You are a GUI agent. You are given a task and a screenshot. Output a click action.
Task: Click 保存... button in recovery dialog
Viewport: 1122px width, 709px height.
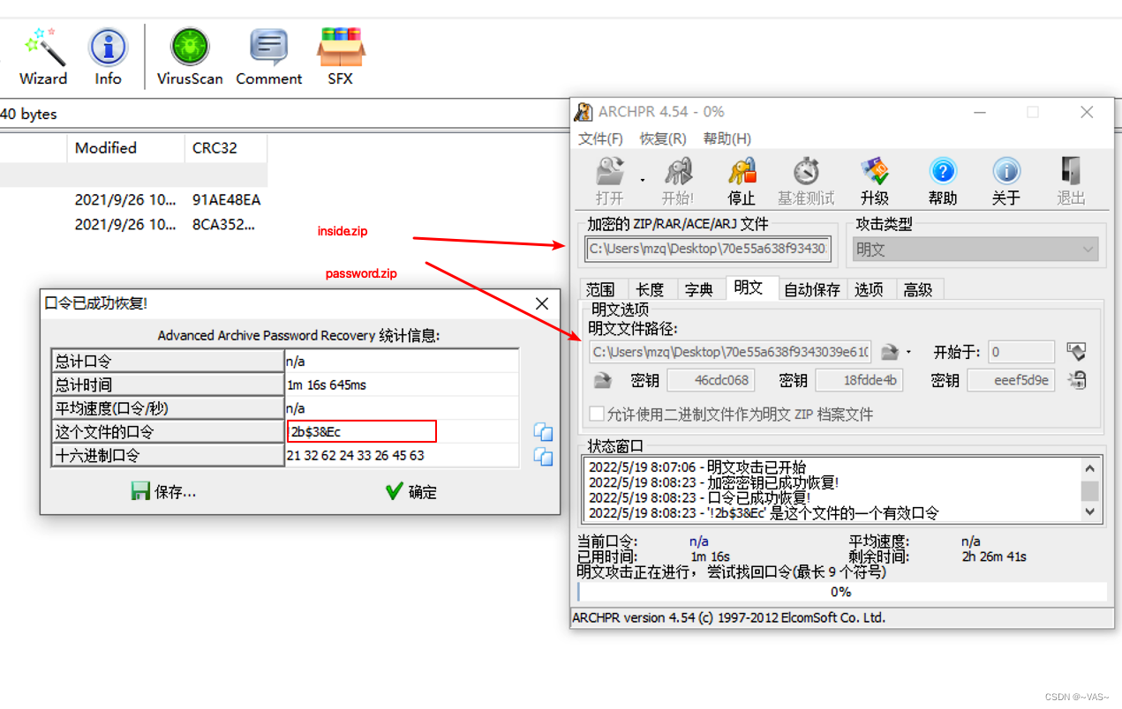tap(164, 491)
